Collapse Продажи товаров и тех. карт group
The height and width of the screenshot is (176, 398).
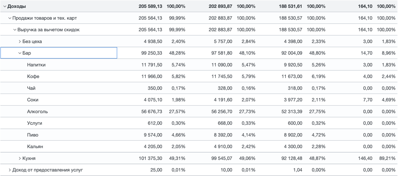10,18
